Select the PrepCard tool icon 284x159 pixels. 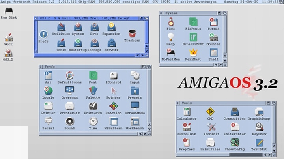coord(186,142)
